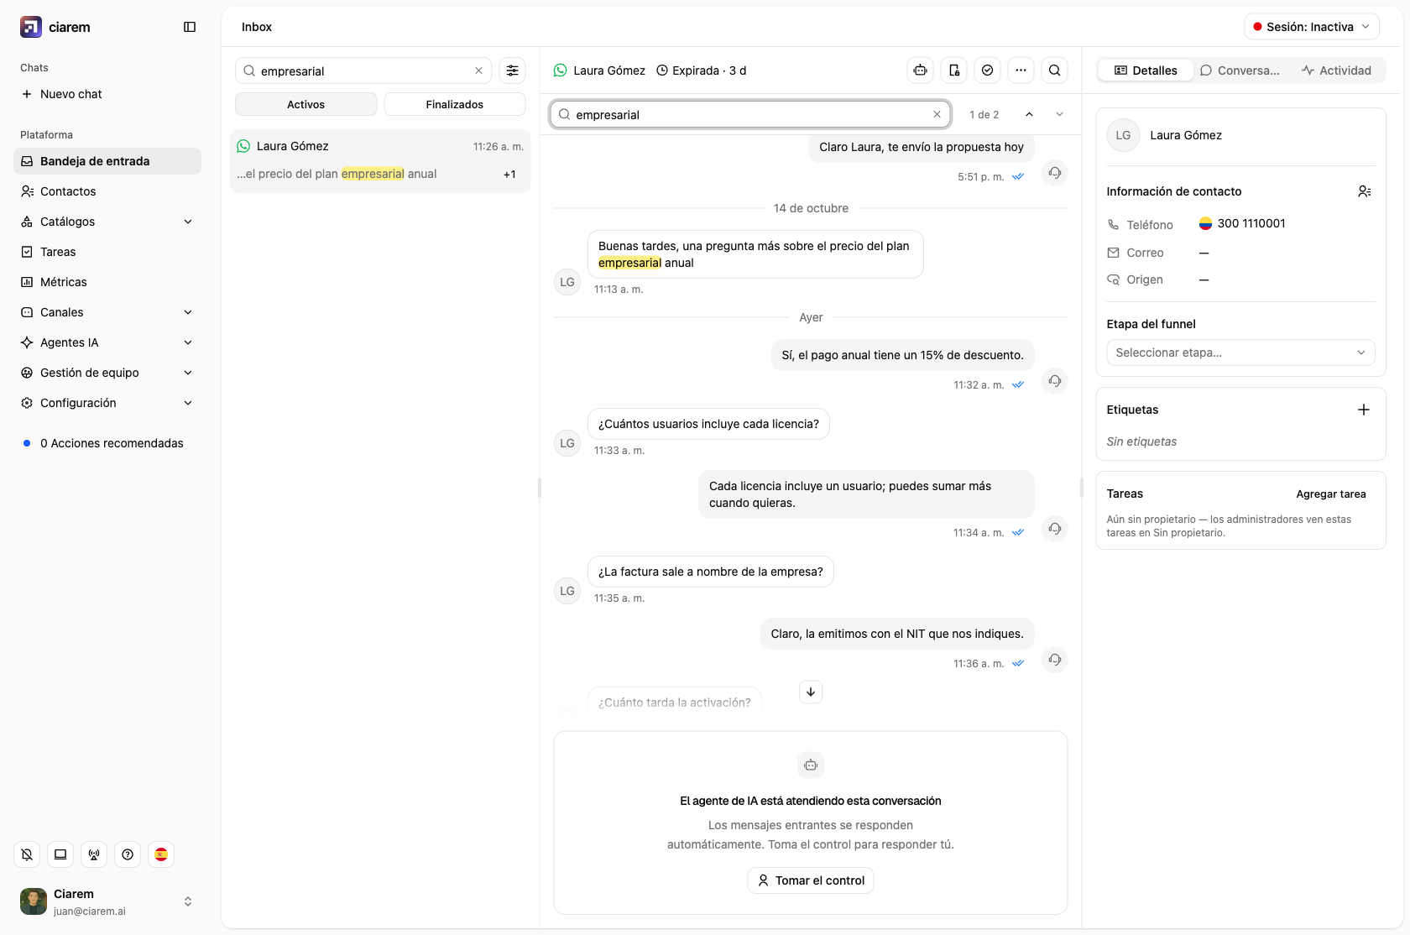Expand the Canales section
Screen dimensions: 1410x935
coord(107,312)
